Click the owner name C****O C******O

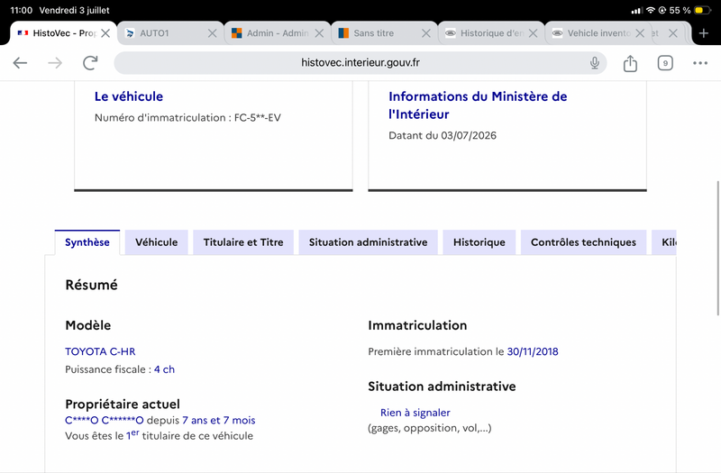point(105,420)
